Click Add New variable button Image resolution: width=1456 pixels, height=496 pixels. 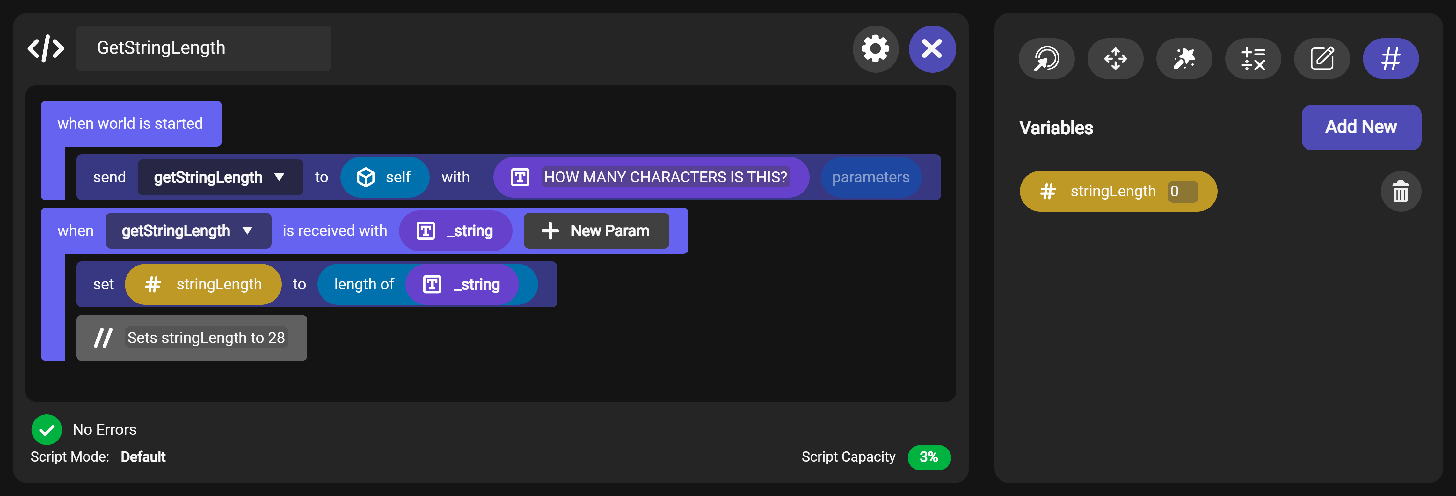[x=1360, y=127]
